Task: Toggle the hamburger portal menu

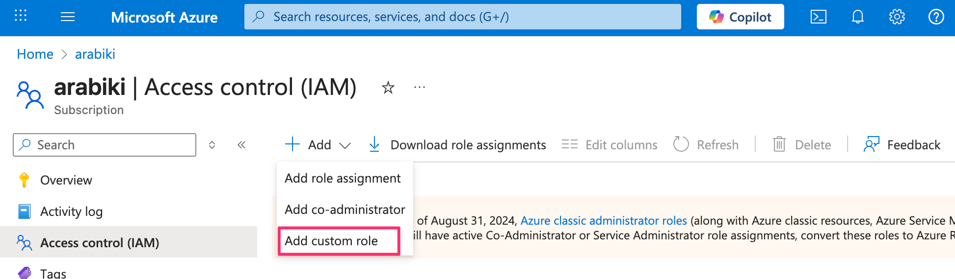Action: click(68, 17)
